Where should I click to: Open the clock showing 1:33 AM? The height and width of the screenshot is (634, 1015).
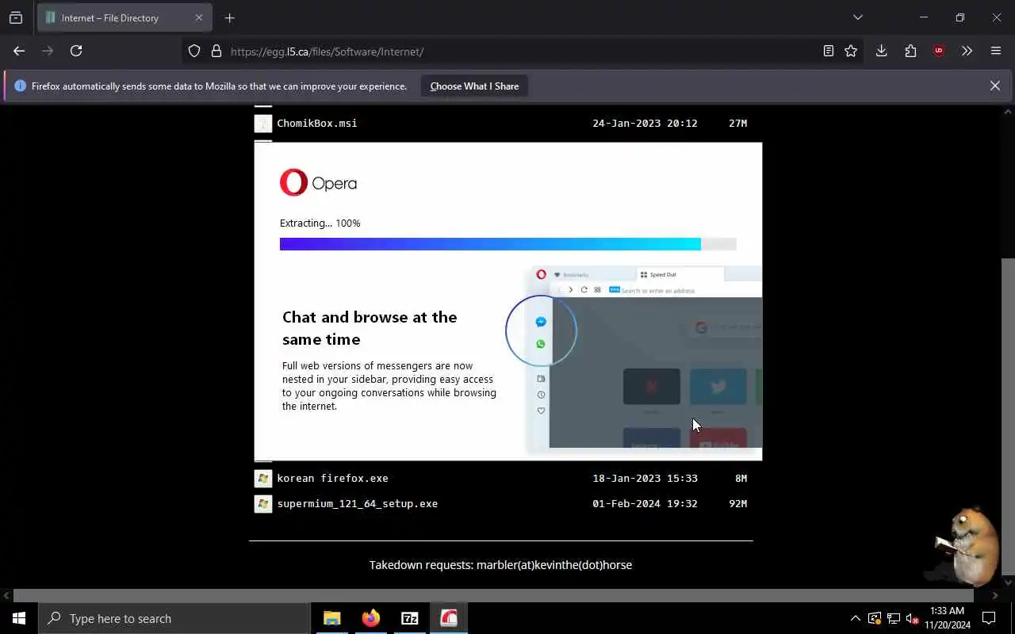coord(947,618)
